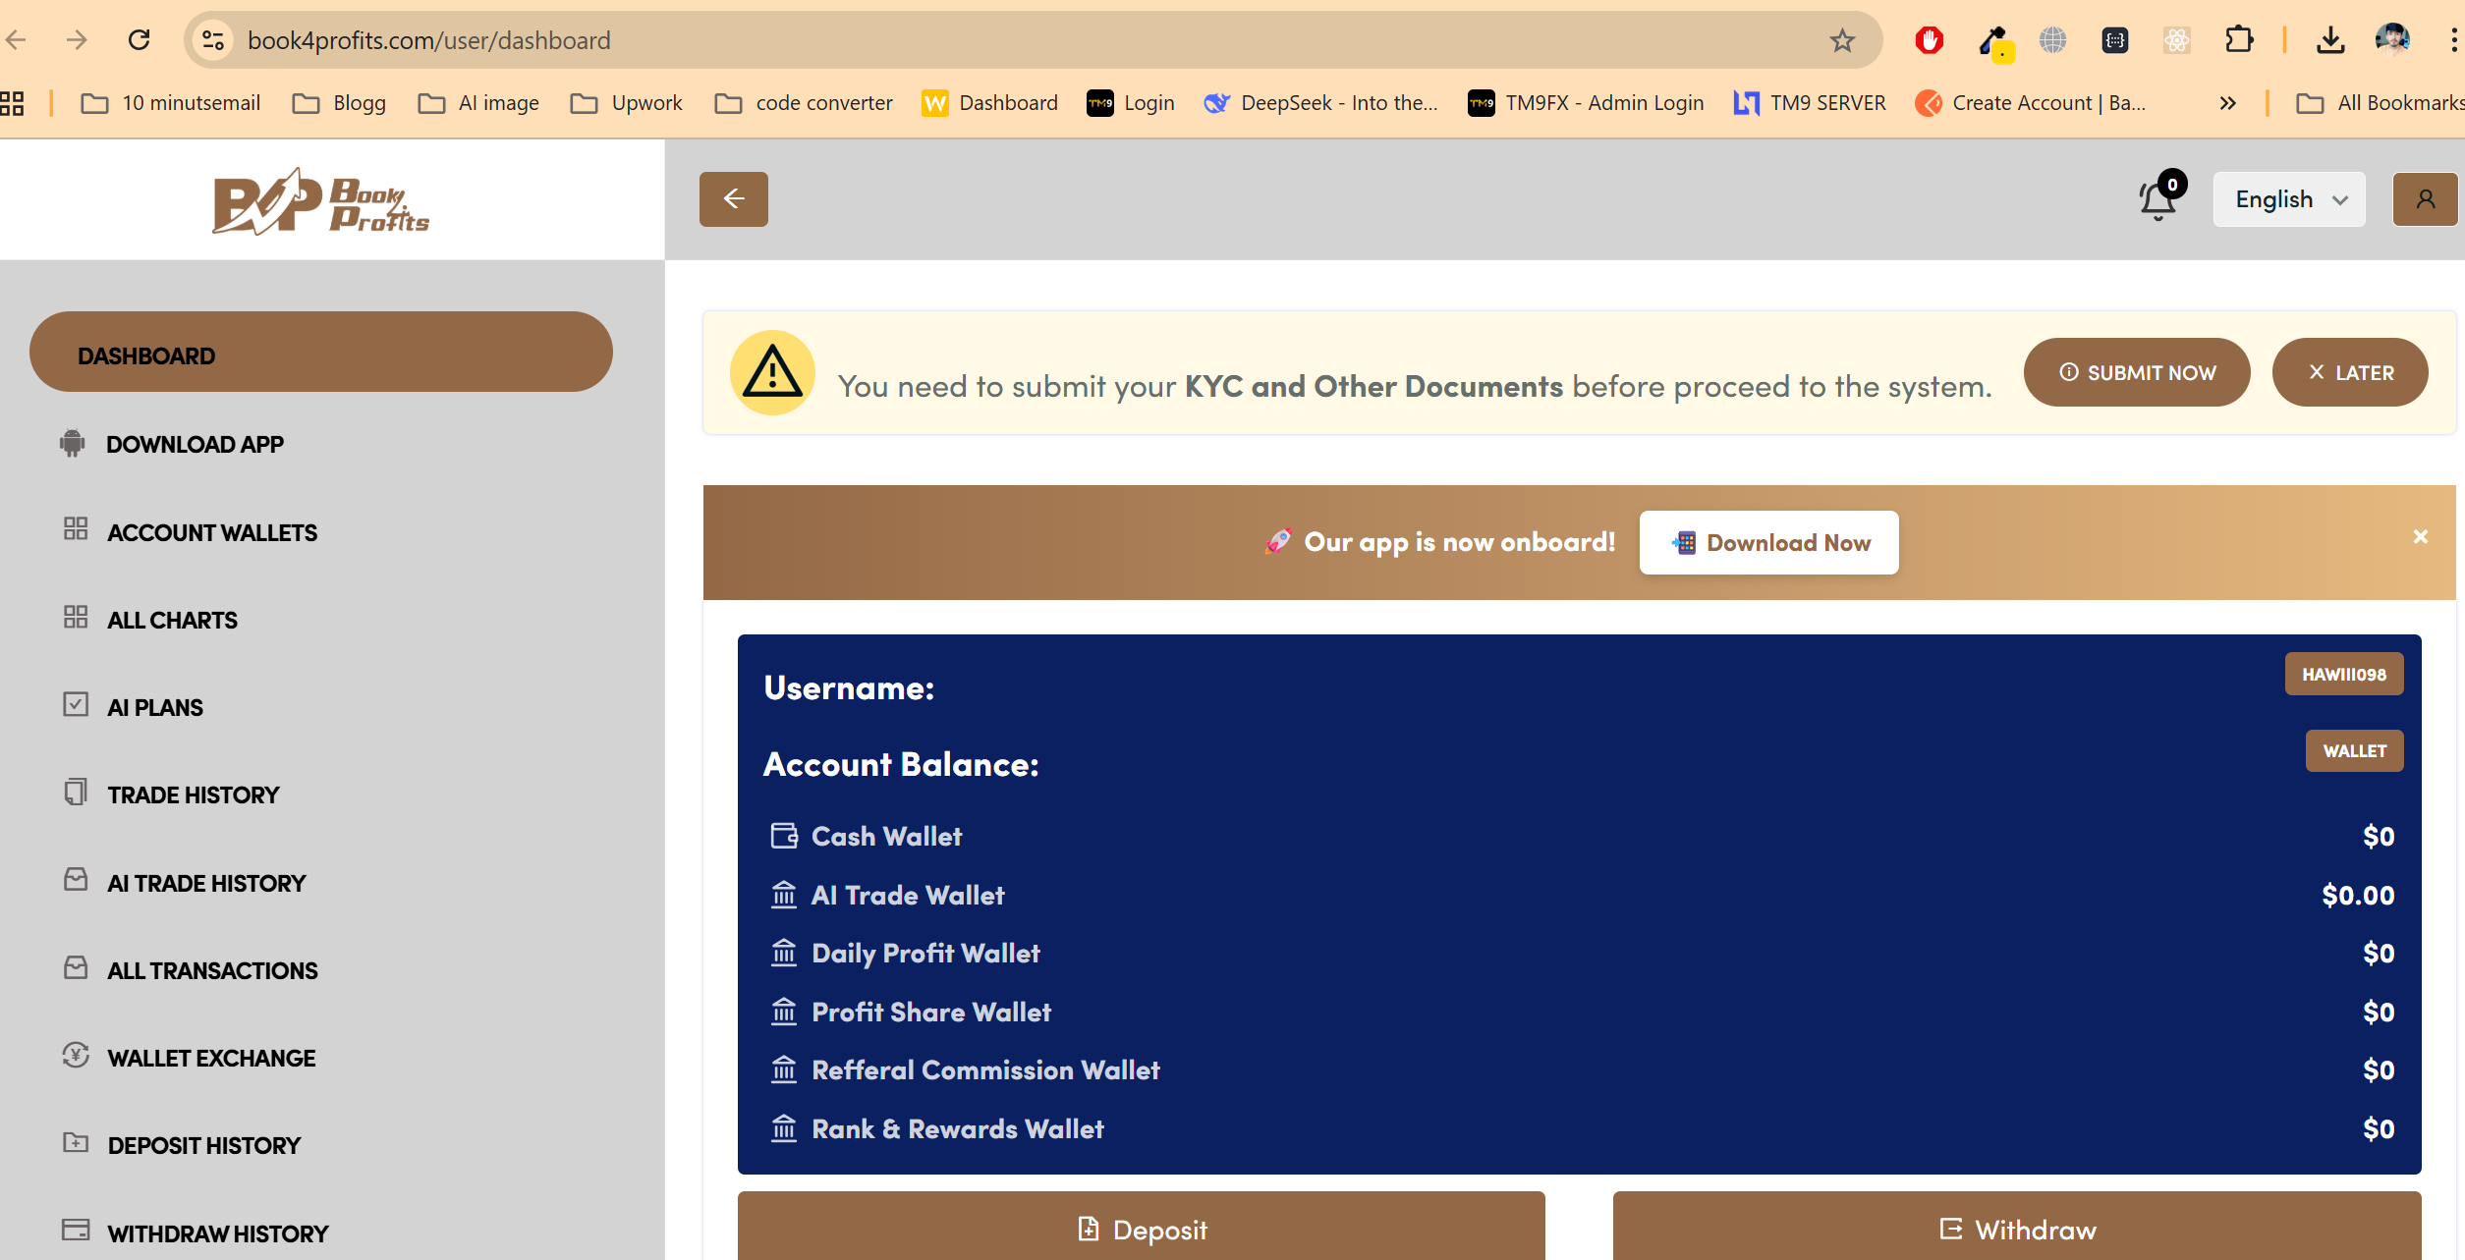Click the Cash Wallet icon
The height and width of the screenshot is (1260, 2465).
pyautogui.click(x=784, y=836)
